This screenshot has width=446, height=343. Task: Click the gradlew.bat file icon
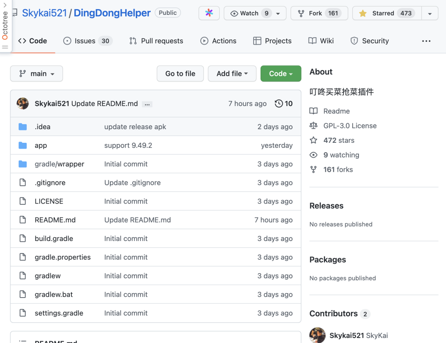coord(23,294)
